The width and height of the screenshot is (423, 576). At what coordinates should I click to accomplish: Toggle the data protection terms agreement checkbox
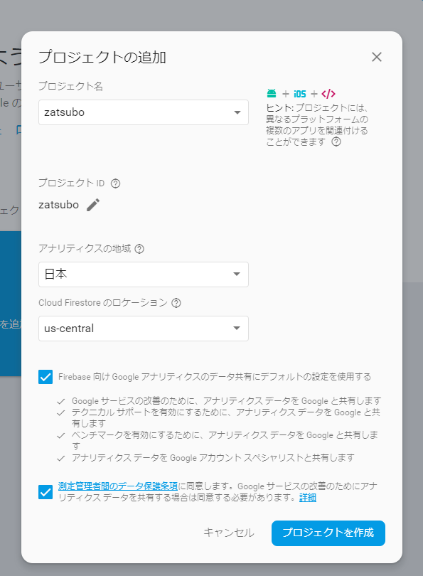[45, 492]
